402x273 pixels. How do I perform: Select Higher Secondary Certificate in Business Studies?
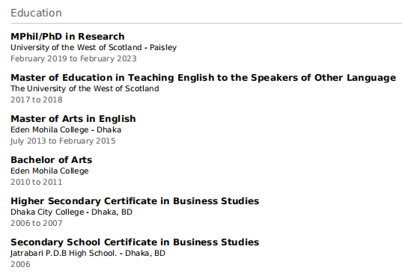click(135, 201)
